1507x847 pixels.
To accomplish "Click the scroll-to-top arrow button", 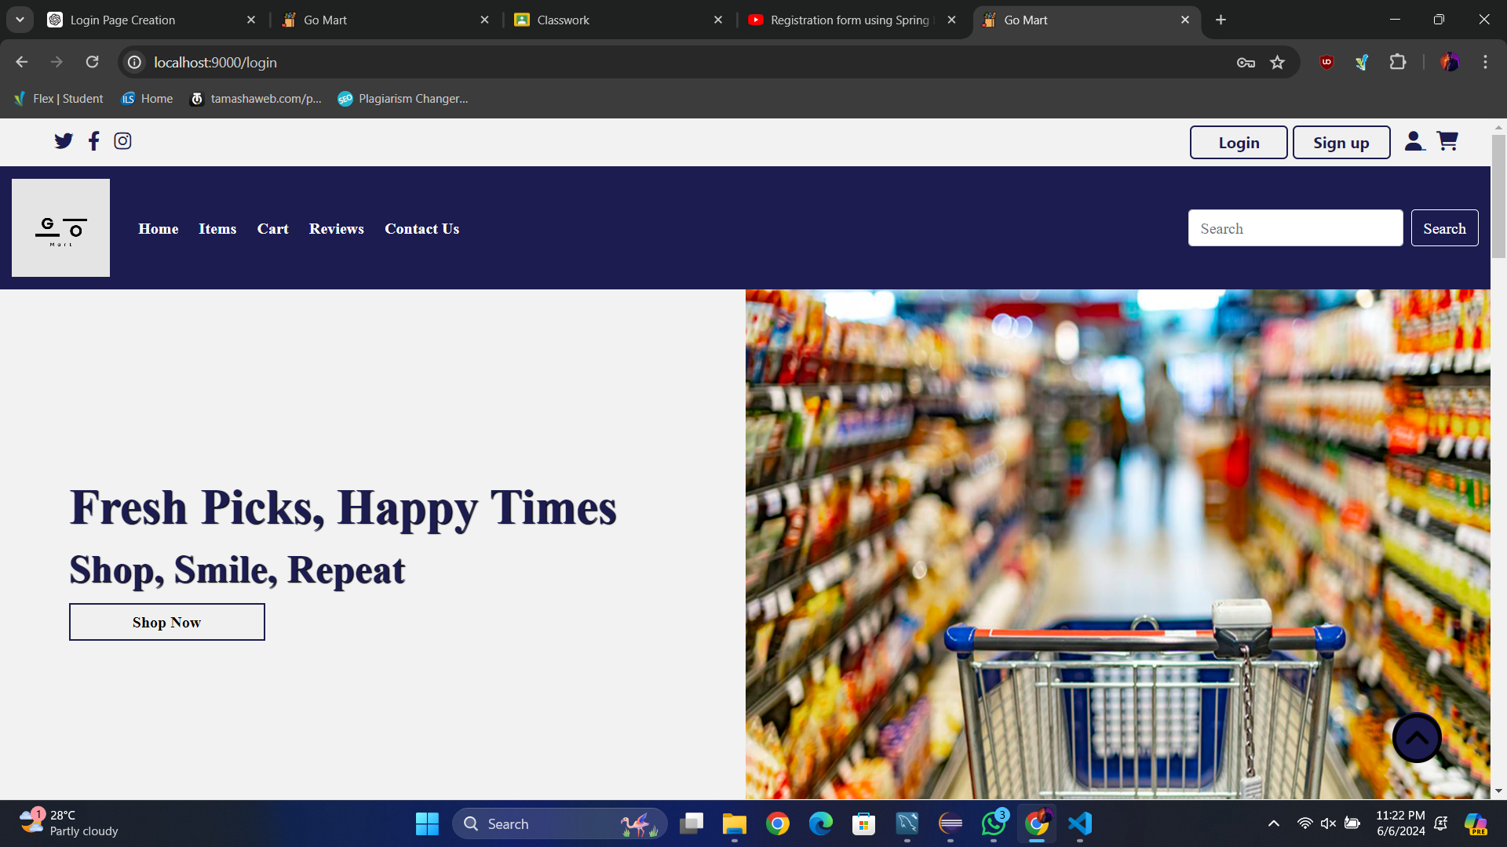I will click(1417, 737).
